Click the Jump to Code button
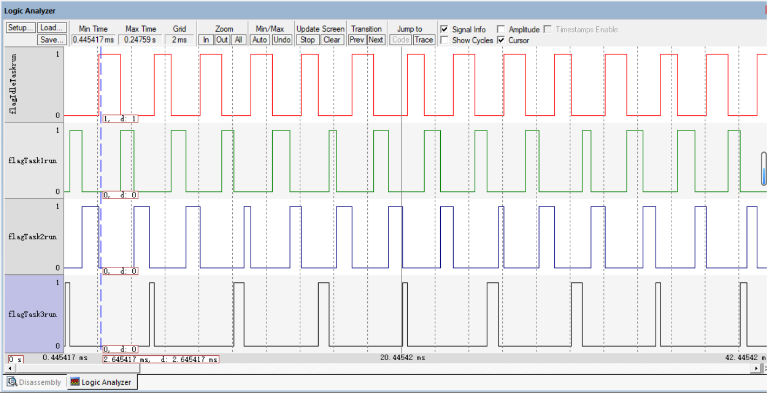Image resolution: width=767 pixels, height=393 pixels. 401,40
